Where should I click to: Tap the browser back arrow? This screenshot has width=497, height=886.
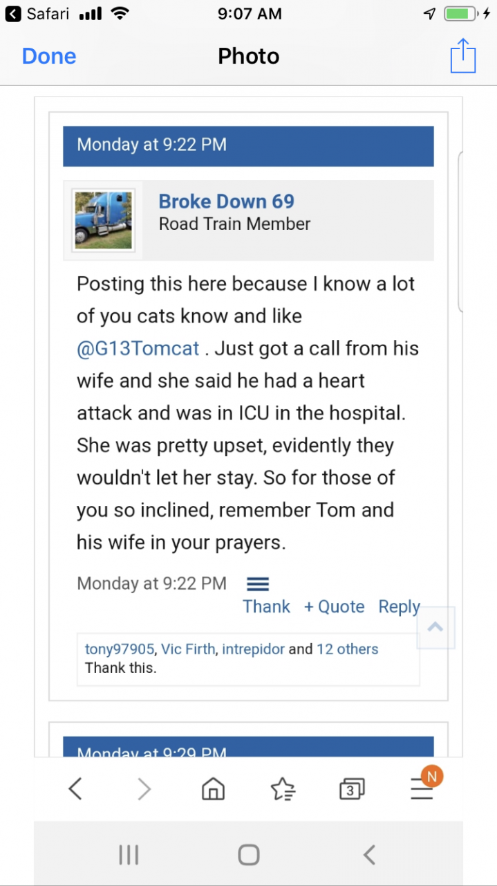tap(75, 788)
